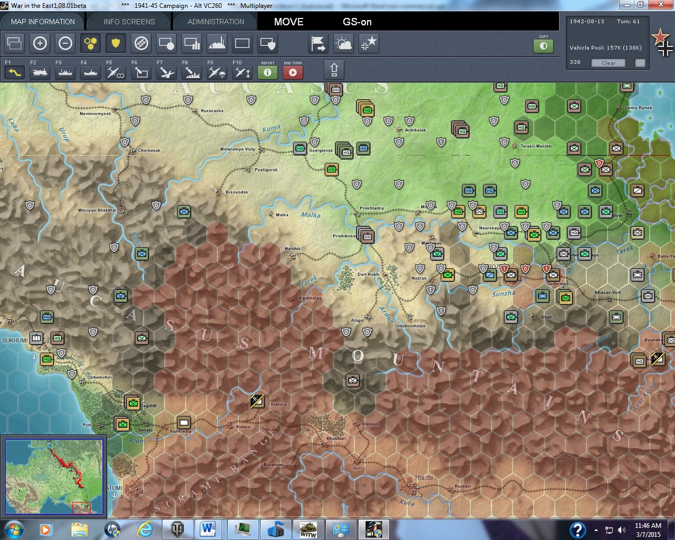Open the green REPORT info button
The width and height of the screenshot is (675, 540).
(x=268, y=72)
